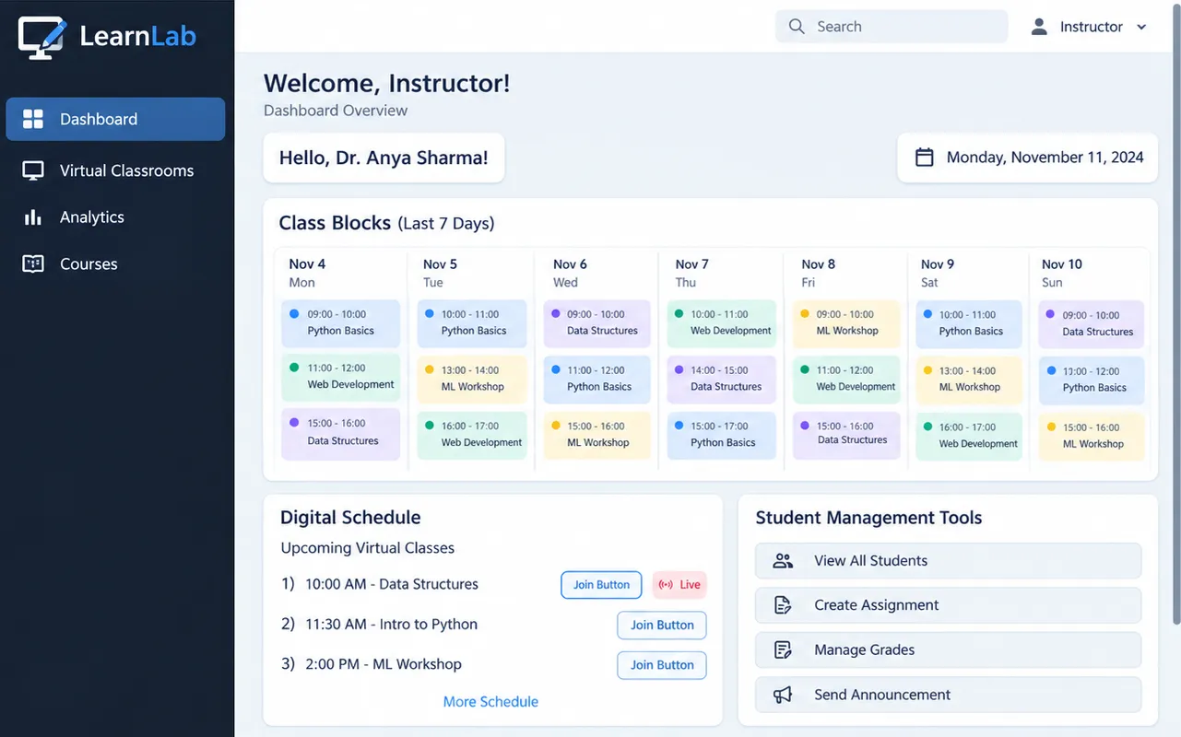This screenshot has height=737, width=1181.
Task: Click the Create Assignment document icon
Action: (x=783, y=605)
